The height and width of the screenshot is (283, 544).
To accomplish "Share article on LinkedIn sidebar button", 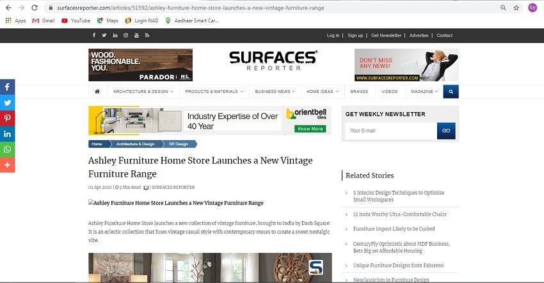I will click(x=7, y=134).
